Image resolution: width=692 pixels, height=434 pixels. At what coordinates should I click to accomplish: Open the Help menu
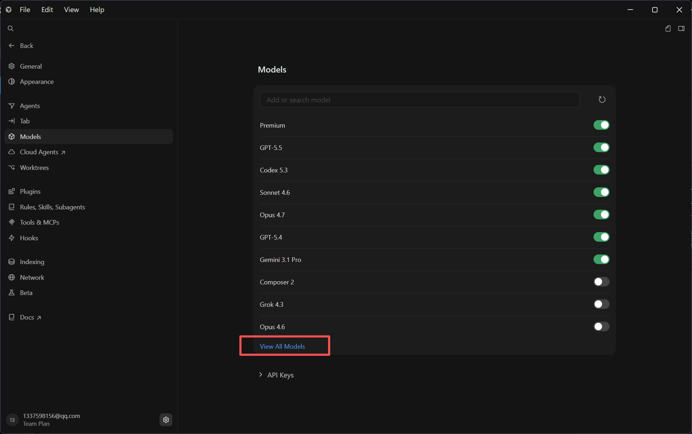(97, 10)
